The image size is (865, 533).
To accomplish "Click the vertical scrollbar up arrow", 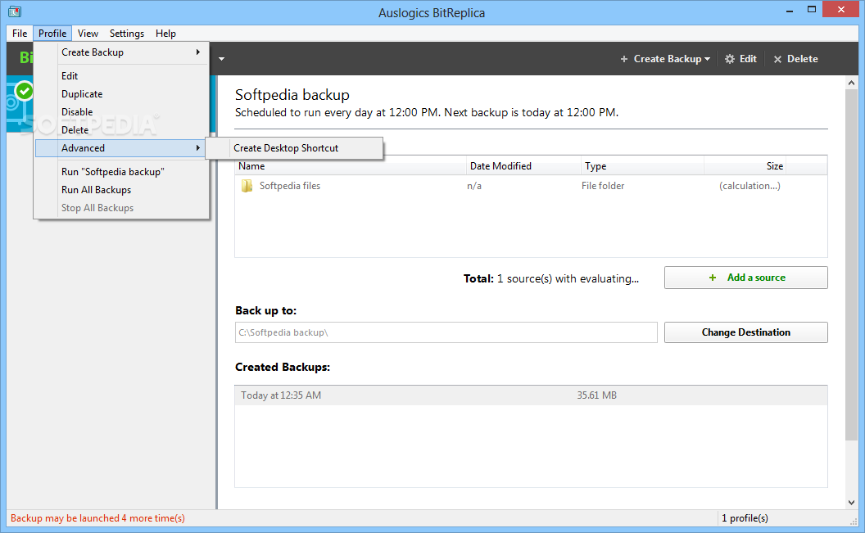I will pyautogui.click(x=851, y=83).
